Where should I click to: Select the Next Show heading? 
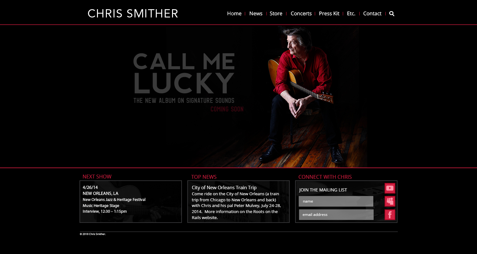[x=97, y=177]
